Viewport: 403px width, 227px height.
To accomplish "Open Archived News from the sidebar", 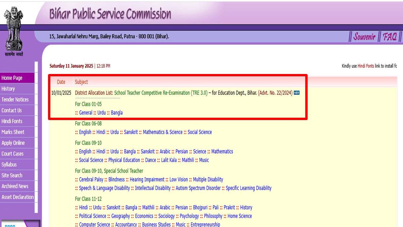I will [15, 186].
